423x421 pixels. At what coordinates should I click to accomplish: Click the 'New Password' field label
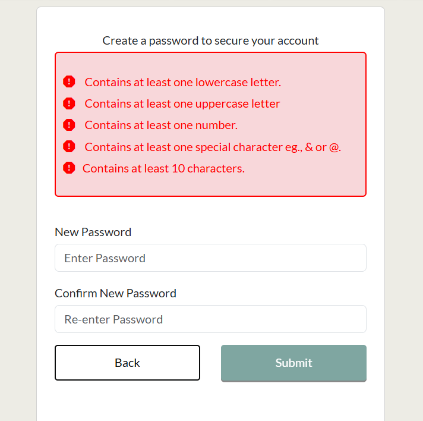point(93,232)
